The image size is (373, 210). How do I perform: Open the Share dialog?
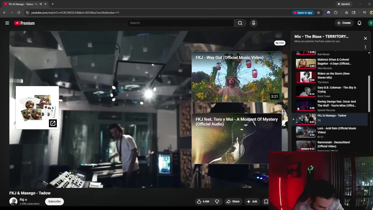[x=233, y=201]
